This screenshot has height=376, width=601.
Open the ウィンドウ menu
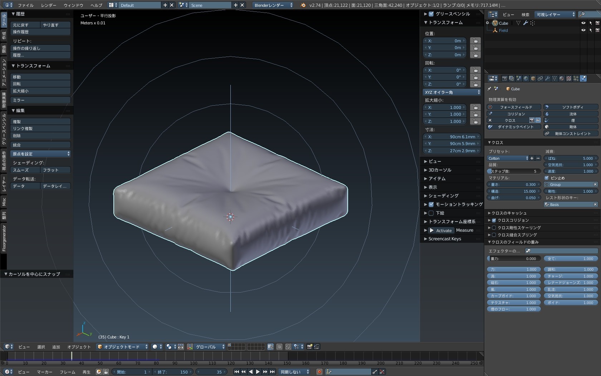pos(73,5)
